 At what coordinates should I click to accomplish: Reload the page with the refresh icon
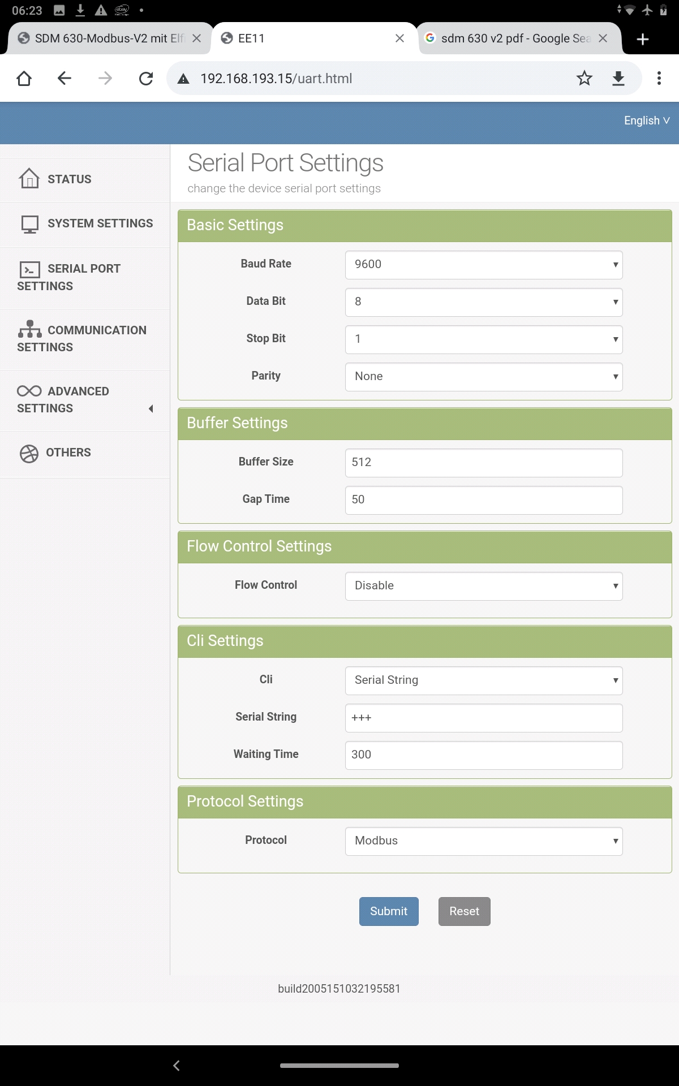point(146,78)
